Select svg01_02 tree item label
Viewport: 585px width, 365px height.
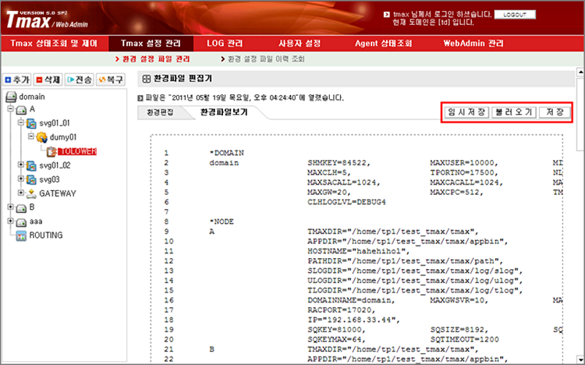(55, 165)
